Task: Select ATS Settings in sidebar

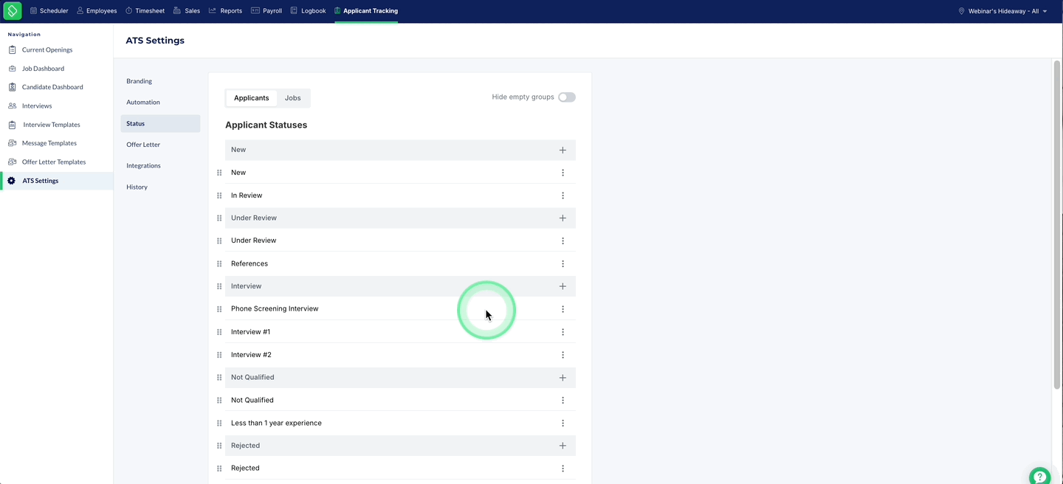Action: [x=57, y=181]
